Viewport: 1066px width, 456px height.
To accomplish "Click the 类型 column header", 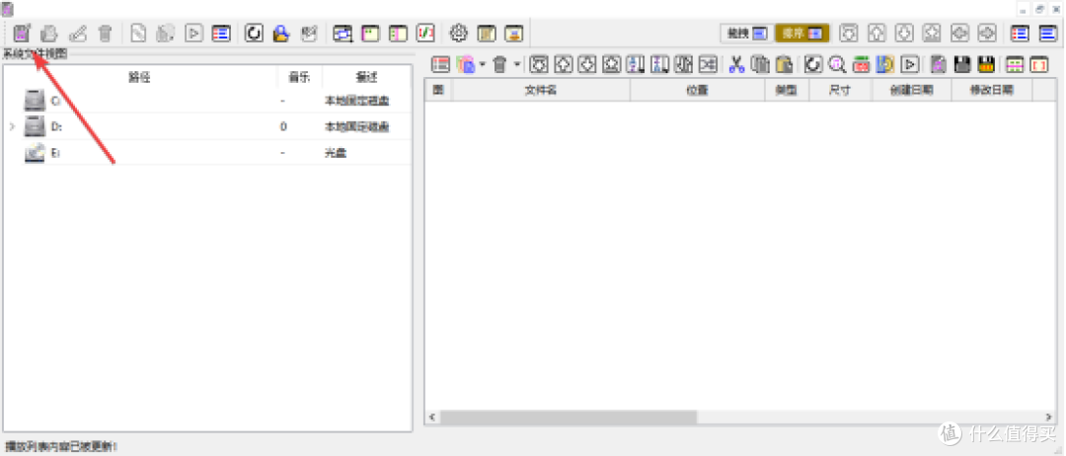I will pos(788,90).
